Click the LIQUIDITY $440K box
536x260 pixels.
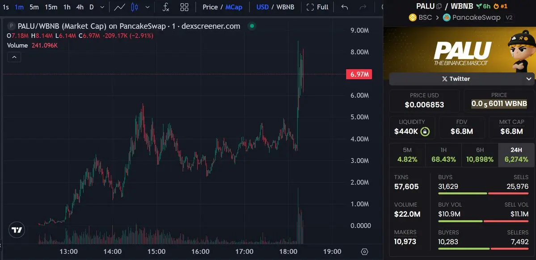(412, 128)
